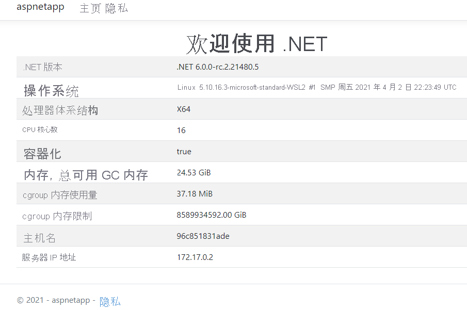Select the 8589934592.00 GiB limit value

click(212, 215)
